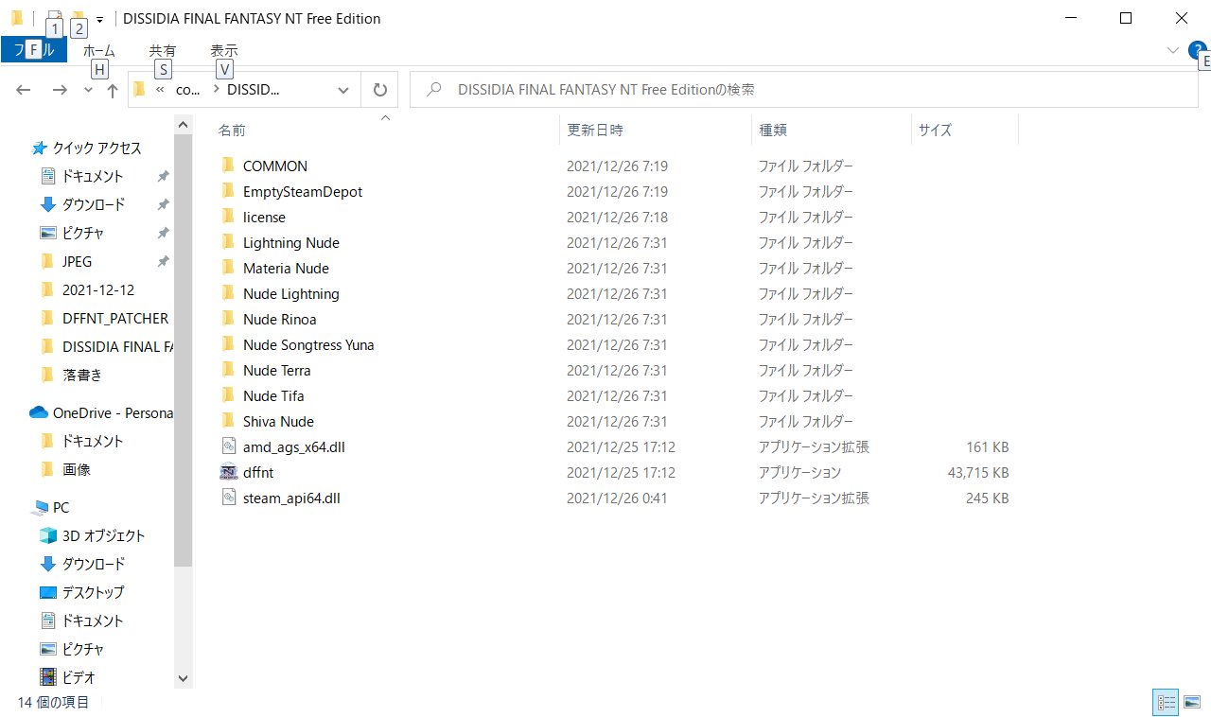The image size is (1211, 717).
Task: Open the JPEG folder in sidebar
Action: point(77,261)
